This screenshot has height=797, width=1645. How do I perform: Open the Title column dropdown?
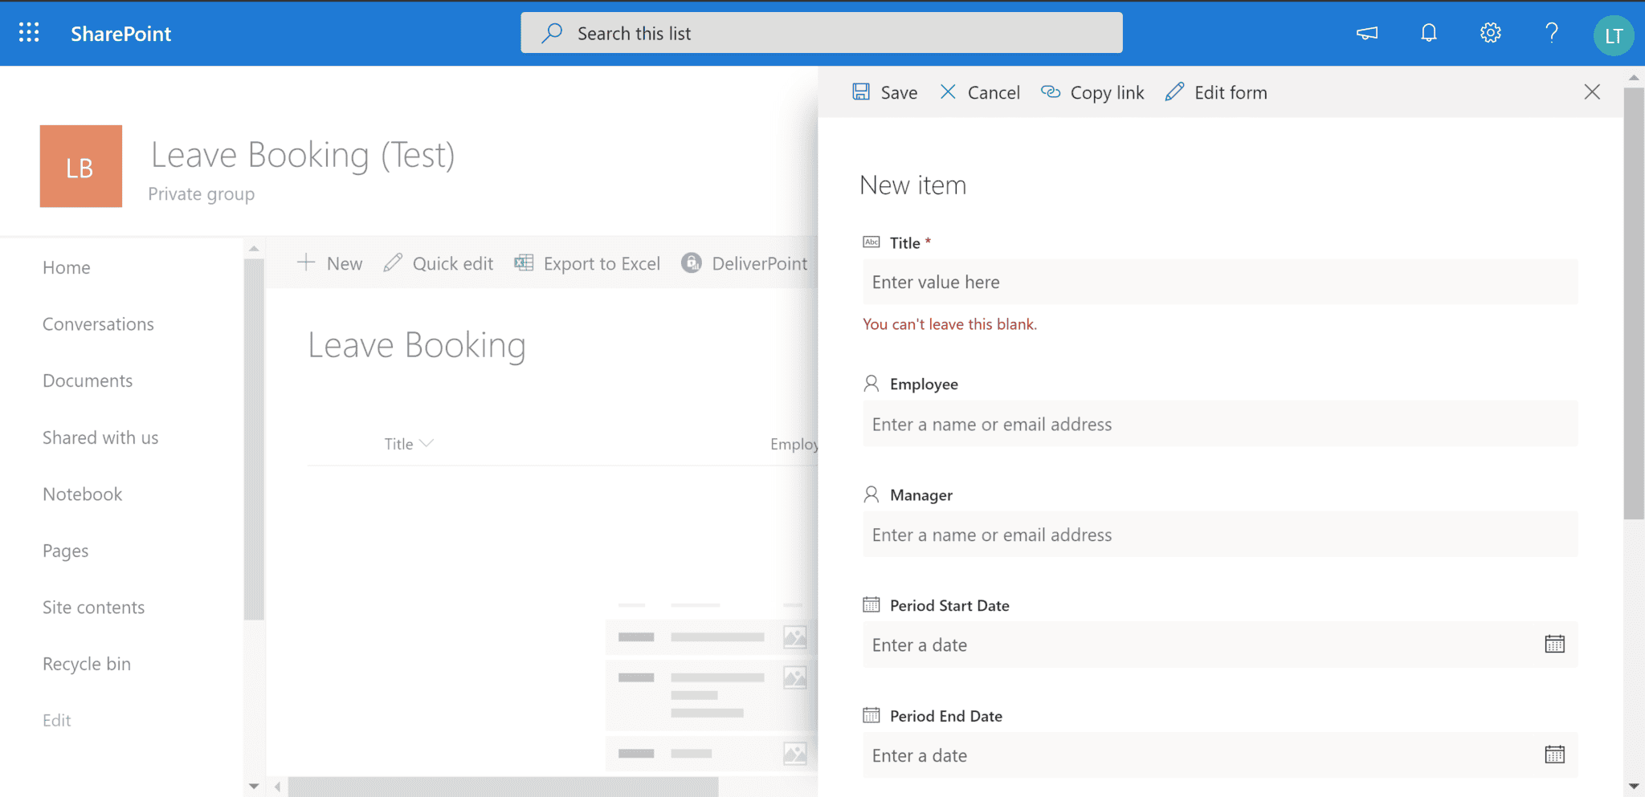tap(427, 443)
